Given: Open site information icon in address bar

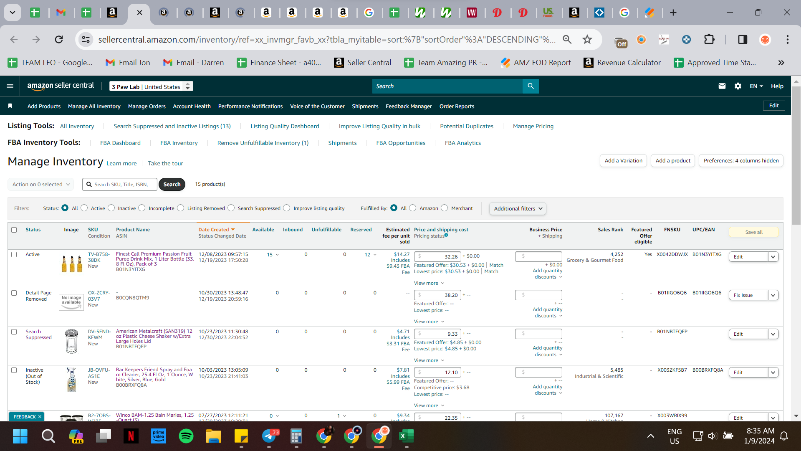Looking at the screenshot, I should tap(86, 39).
